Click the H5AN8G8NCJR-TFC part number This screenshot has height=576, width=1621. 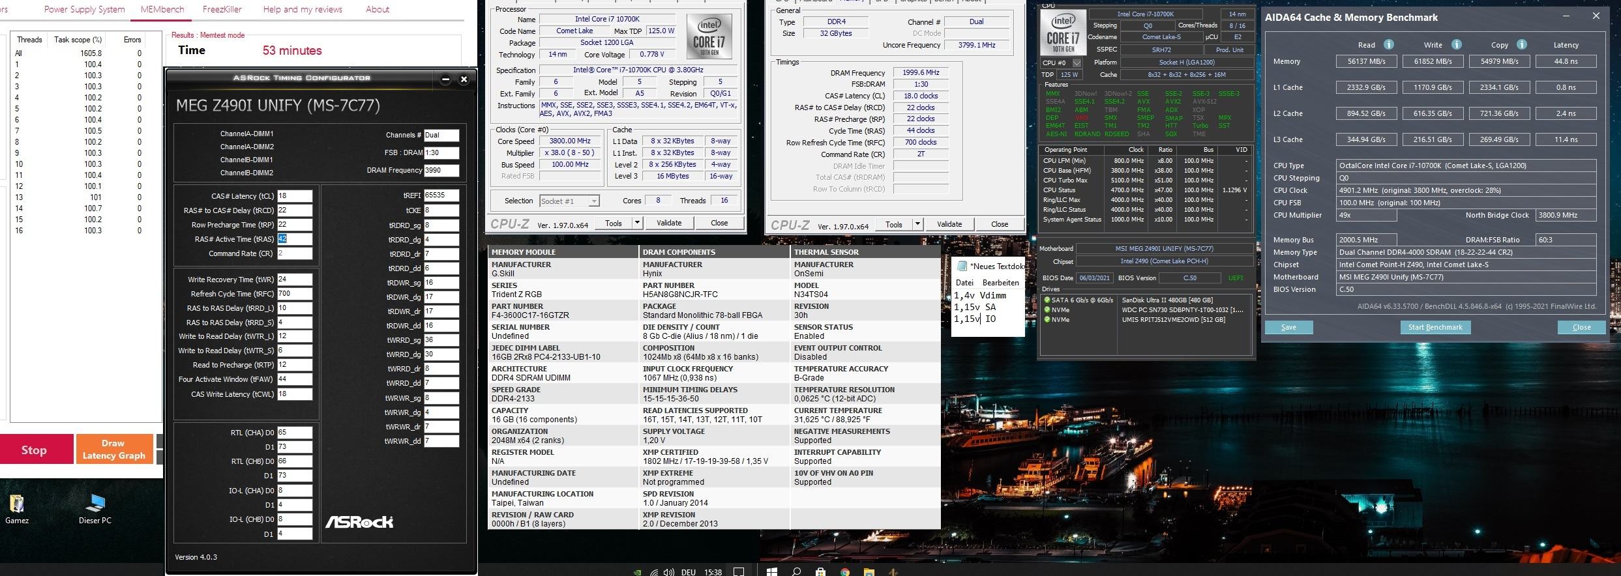680,295
